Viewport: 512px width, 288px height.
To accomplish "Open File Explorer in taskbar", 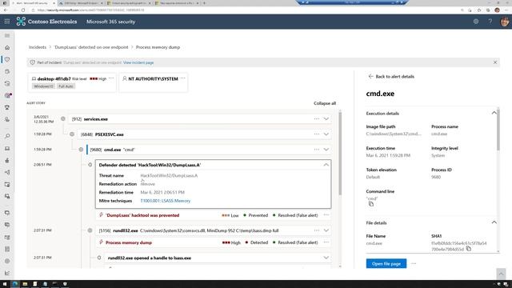I will pos(25,284).
